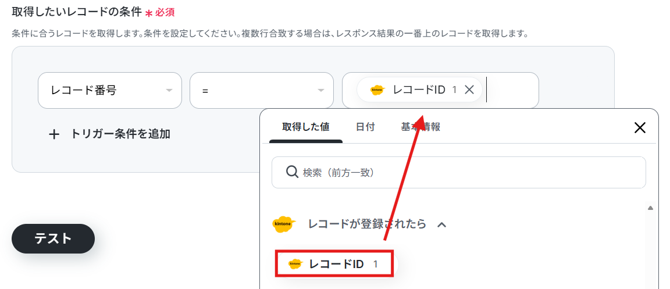Viewport: 670px width, 289px height.
Task: Click the search magnifier icon
Action: tap(292, 172)
